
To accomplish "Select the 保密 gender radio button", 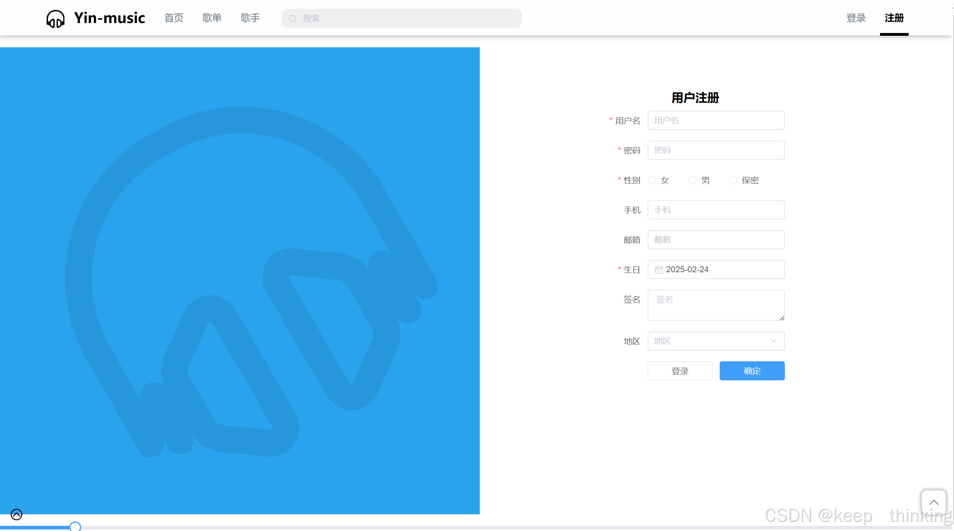I will tap(733, 180).
